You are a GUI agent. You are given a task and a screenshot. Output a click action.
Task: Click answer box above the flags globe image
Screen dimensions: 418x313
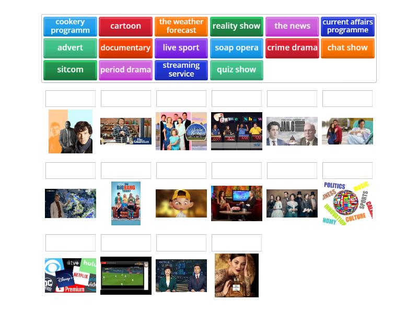347,171
